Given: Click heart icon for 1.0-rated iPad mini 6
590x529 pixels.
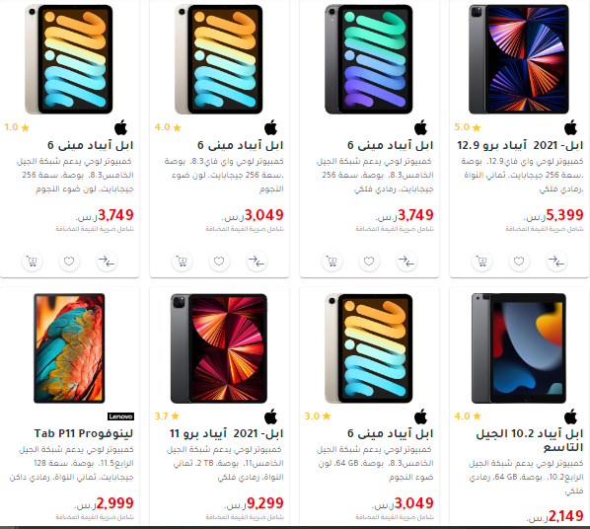Looking at the screenshot, I should [69, 261].
